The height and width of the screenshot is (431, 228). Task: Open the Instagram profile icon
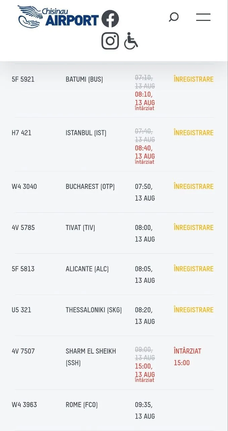(110, 41)
